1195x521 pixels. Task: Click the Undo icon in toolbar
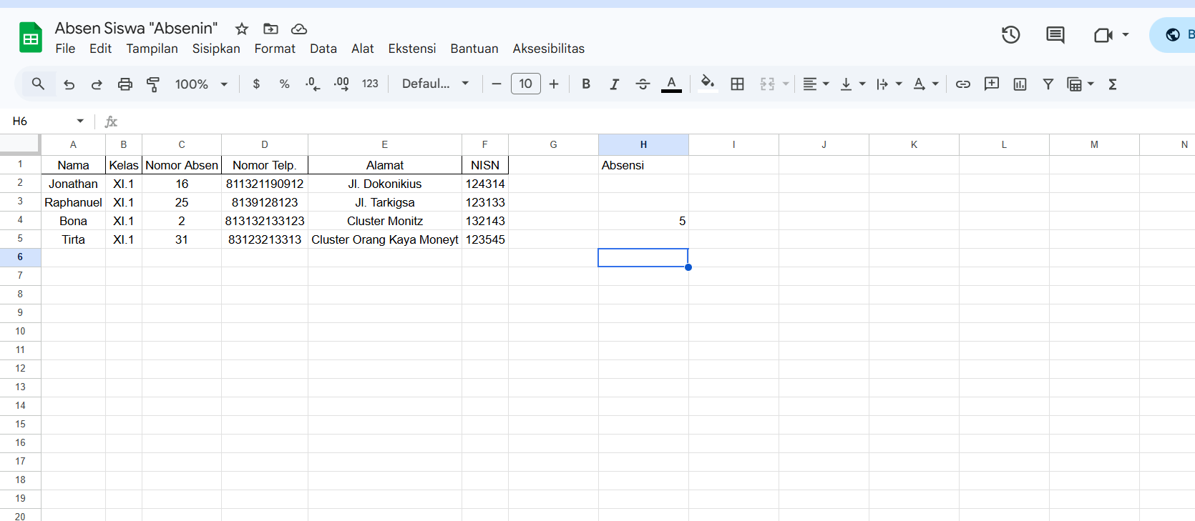[69, 84]
